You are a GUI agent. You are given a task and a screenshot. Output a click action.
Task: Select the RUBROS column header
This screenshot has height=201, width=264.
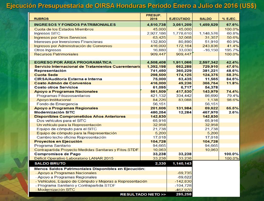click(x=41, y=19)
